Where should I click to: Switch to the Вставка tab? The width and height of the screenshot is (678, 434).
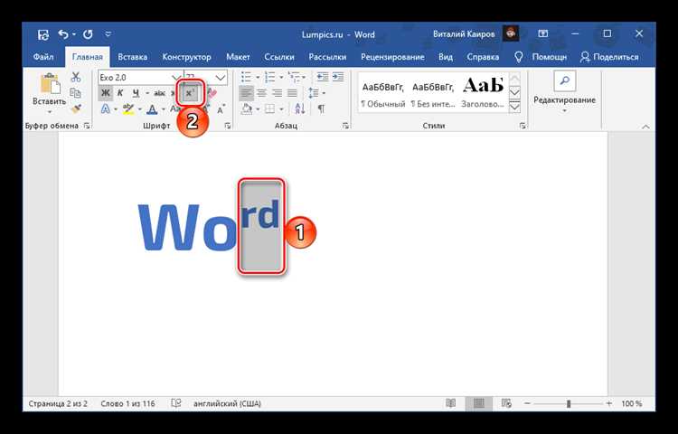(x=132, y=57)
